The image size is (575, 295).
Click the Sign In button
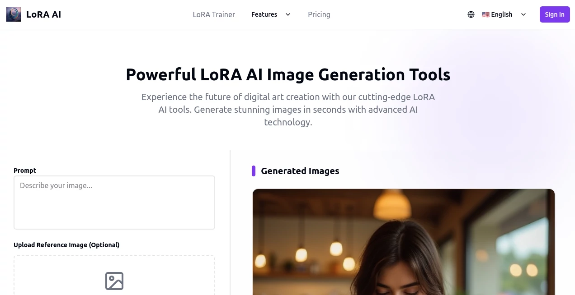pyautogui.click(x=555, y=14)
